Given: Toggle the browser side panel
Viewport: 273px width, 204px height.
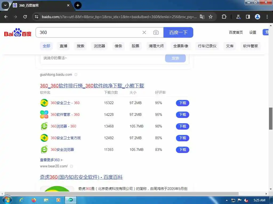Looking at the screenshot, I should (248, 17).
